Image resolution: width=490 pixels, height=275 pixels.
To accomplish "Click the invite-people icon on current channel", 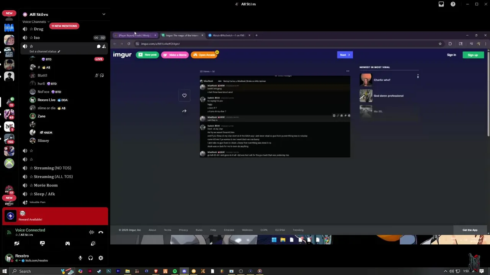I will [x=104, y=47].
